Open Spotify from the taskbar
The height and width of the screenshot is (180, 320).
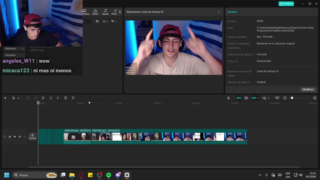tap(108, 175)
